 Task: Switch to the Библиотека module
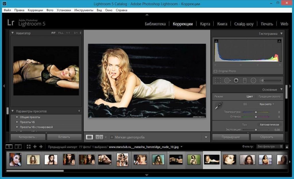pyautogui.click(x=155, y=24)
